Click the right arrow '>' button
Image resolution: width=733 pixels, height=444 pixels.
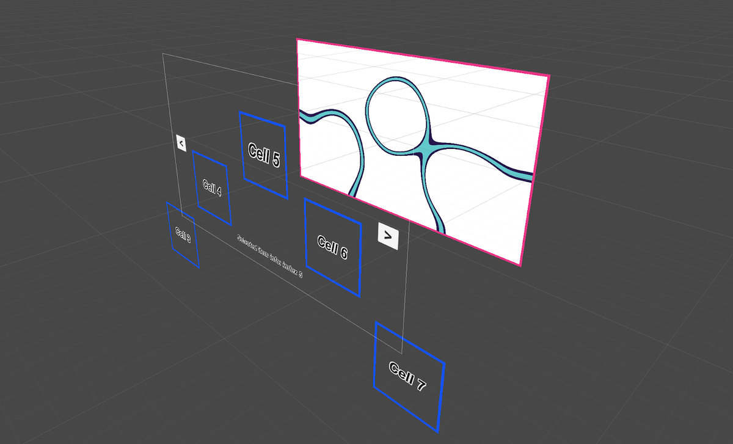[x=388, y=236]
